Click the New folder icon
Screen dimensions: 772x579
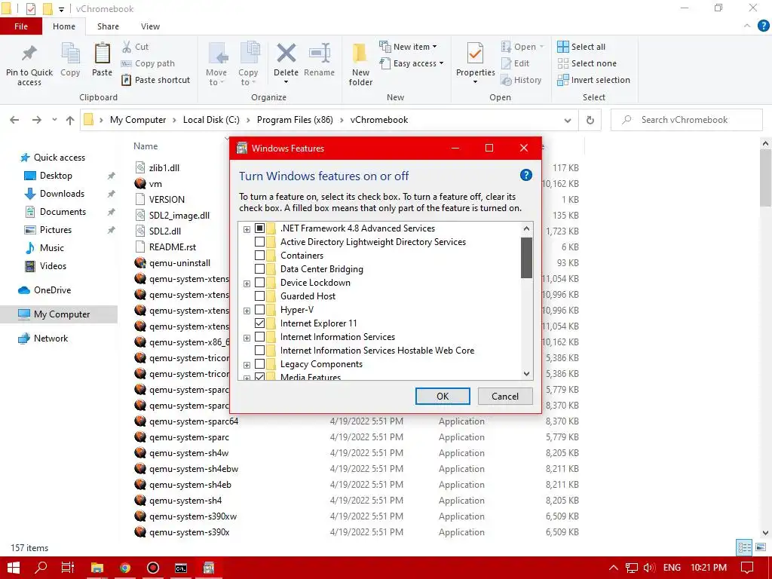360,54
